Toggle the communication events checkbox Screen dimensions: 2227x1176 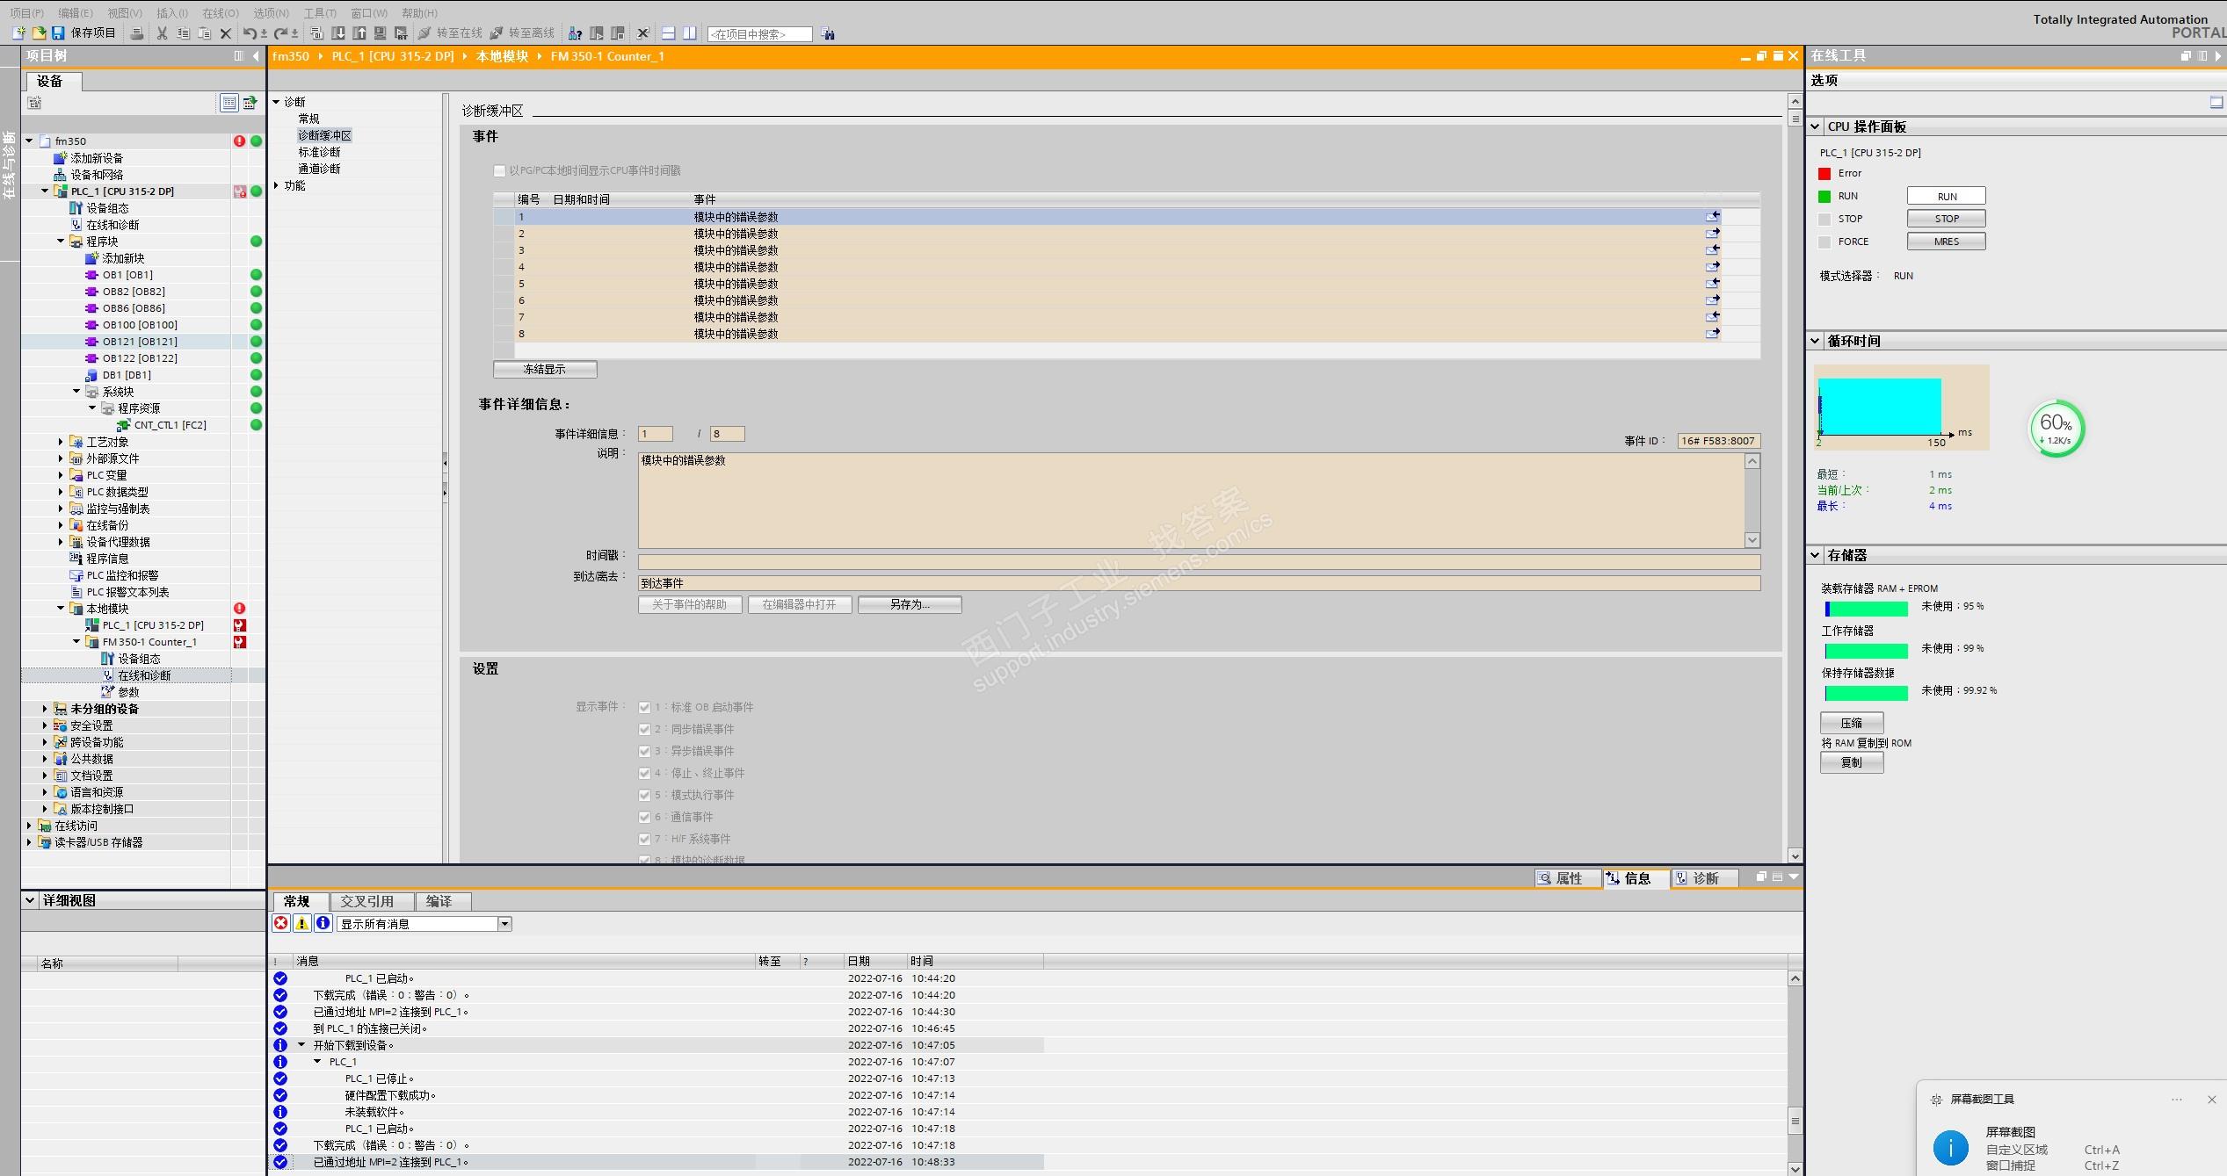[x=644, y=817]
